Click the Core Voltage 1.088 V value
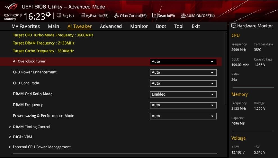The width and height of the screenshot is (278, 158). click(259, 65)
